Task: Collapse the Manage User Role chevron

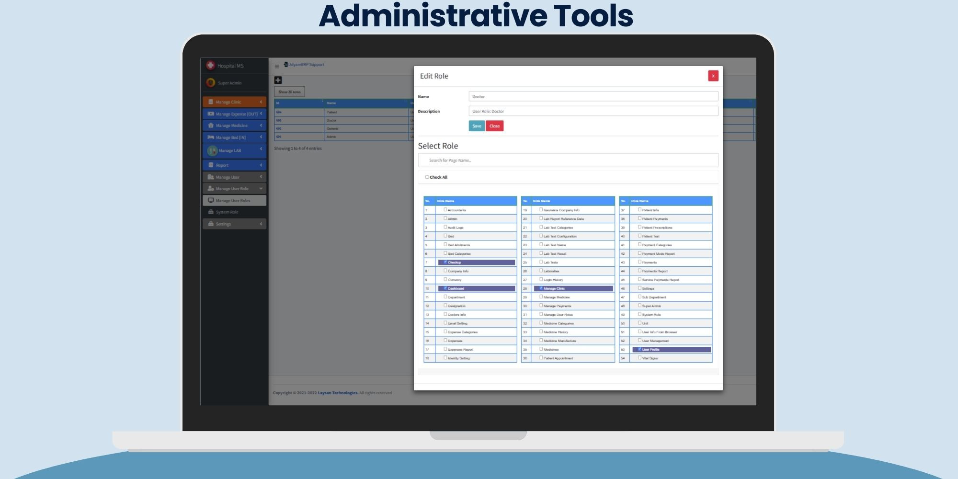Action: [x=261, y=189]
